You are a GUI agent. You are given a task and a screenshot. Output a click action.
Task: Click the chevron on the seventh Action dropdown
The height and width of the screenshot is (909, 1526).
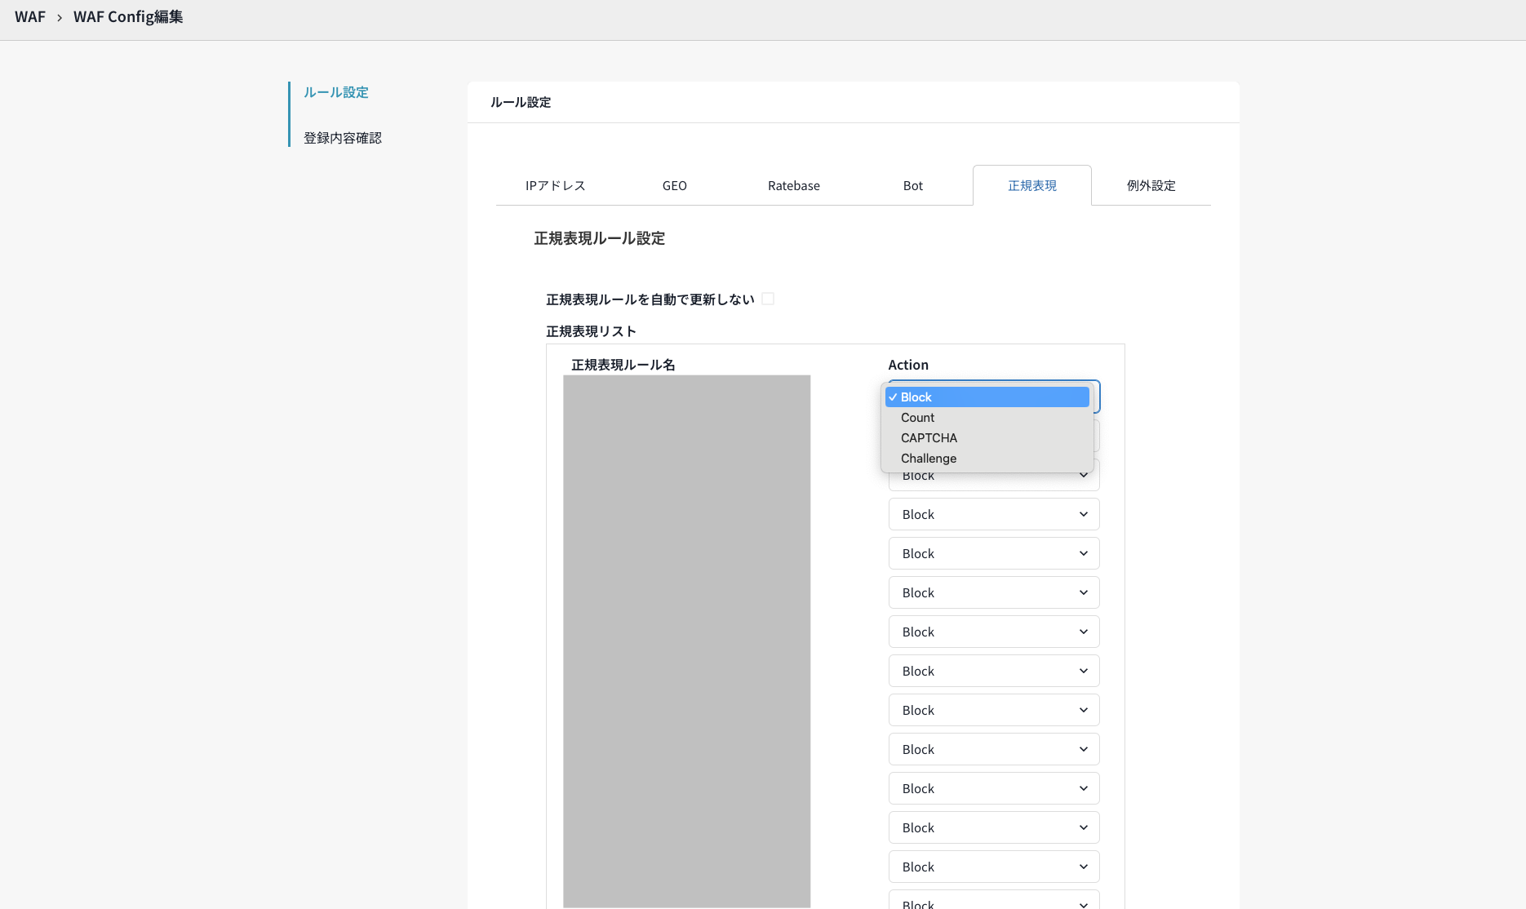pos(1083,632)
